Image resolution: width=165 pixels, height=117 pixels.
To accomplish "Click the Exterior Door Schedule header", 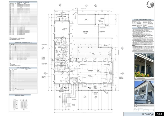I will tap(23, 43).
